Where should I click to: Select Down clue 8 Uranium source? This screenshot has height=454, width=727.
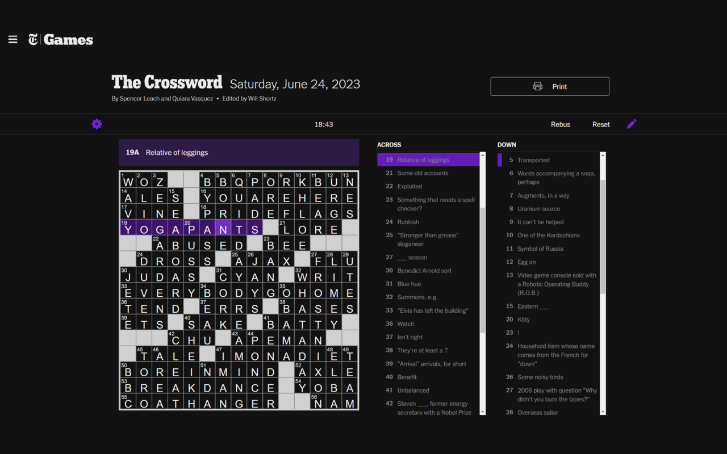tap(549, 209)
